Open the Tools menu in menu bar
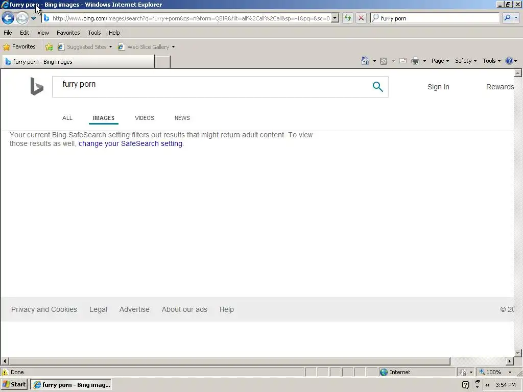 point(94,33)
